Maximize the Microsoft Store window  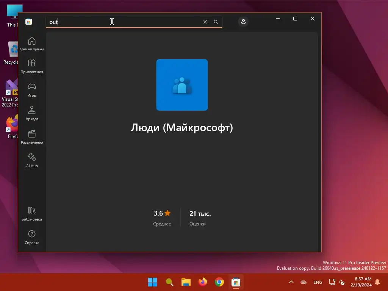pos(295,19)
